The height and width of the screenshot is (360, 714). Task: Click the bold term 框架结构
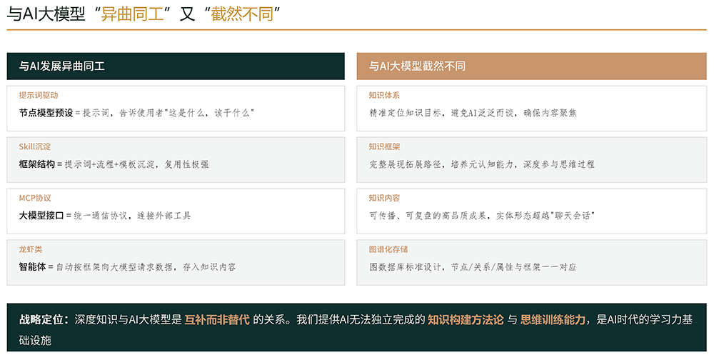pos(37,164)
